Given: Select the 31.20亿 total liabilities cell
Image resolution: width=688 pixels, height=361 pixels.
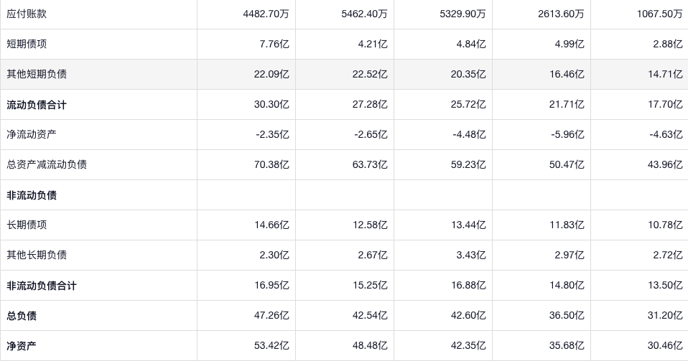Looking at the screenshot, I should click(666, 316).
